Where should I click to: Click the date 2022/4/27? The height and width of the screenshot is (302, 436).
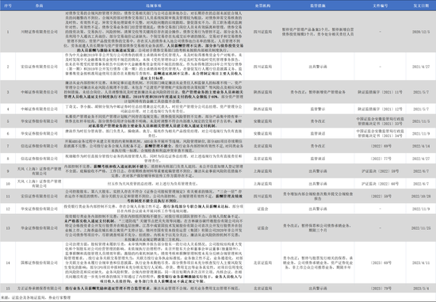pyautogui.click(x=421, y=159)
